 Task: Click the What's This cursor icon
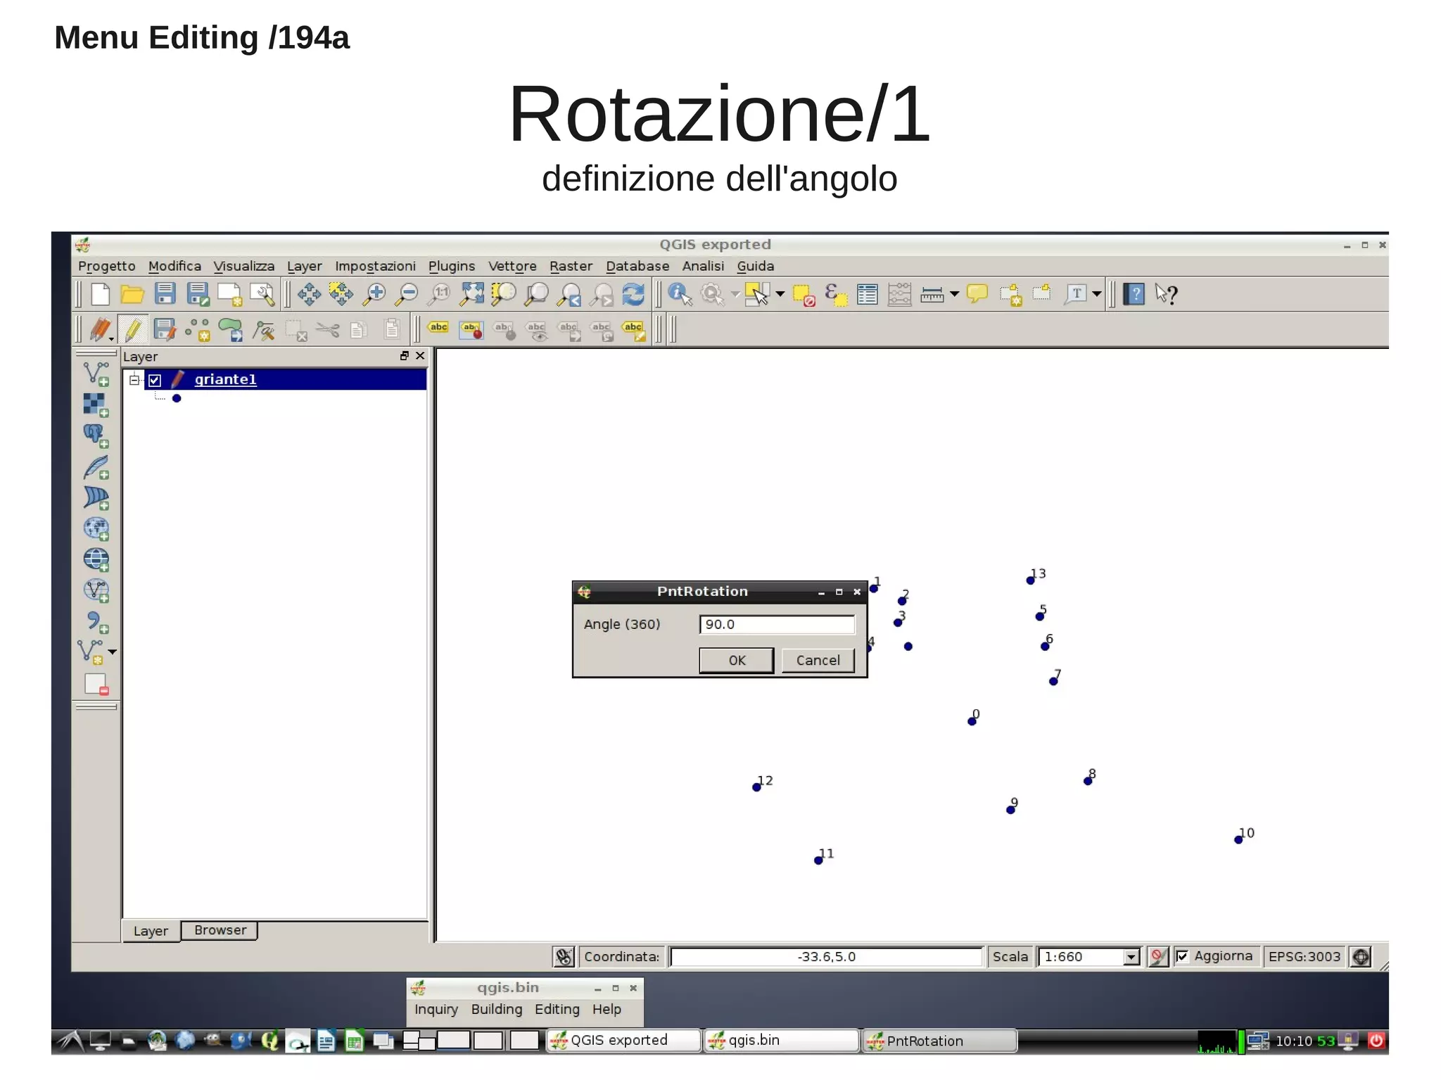pyautogui.click(x=1166, y=294)
